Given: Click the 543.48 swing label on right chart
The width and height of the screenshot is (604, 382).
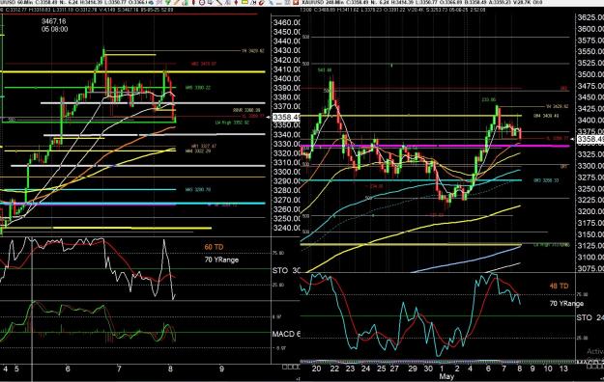Looking at the screenshot, I should tap(325, 70).
